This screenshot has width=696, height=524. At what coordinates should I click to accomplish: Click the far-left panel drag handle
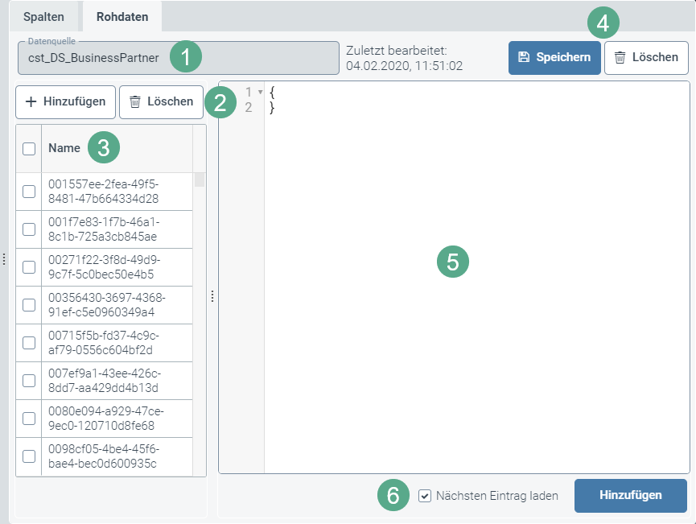pos(3,258)
